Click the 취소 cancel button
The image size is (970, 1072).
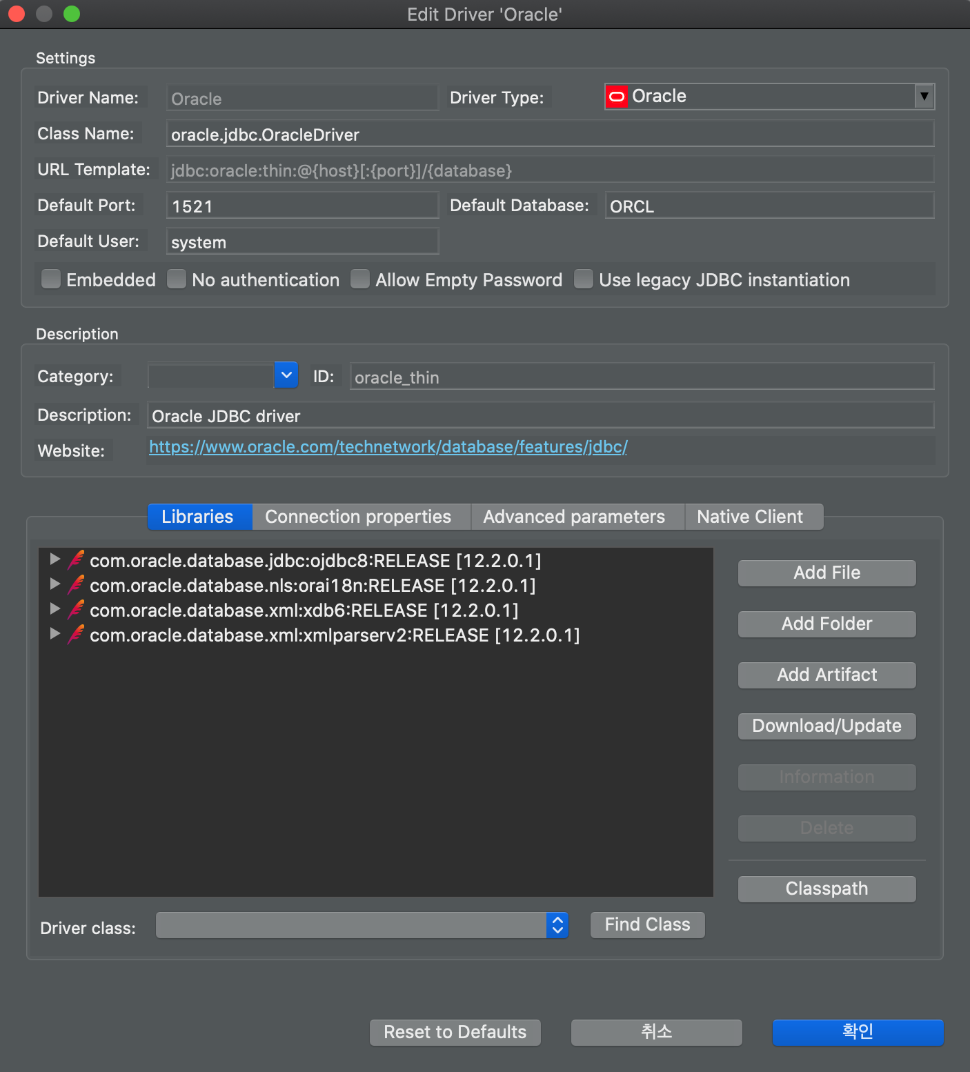click(x=656, y=1032)
